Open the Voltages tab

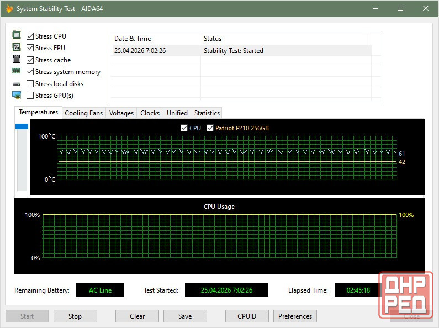121,113
